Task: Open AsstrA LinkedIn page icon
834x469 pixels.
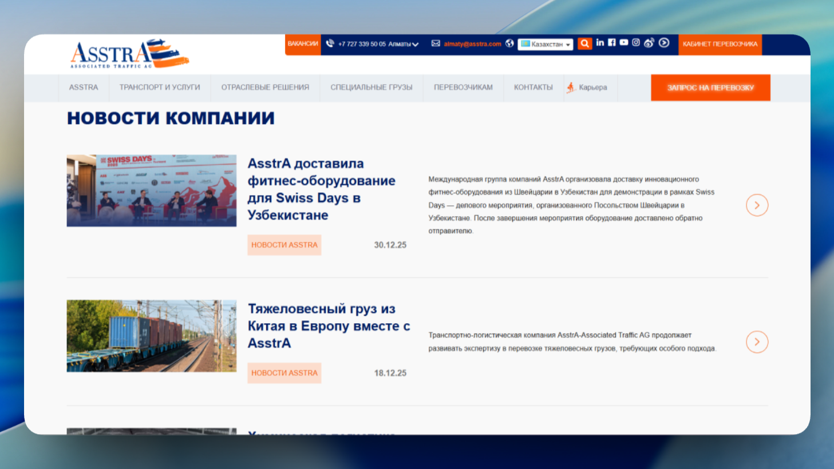Action: click(600, 42)
